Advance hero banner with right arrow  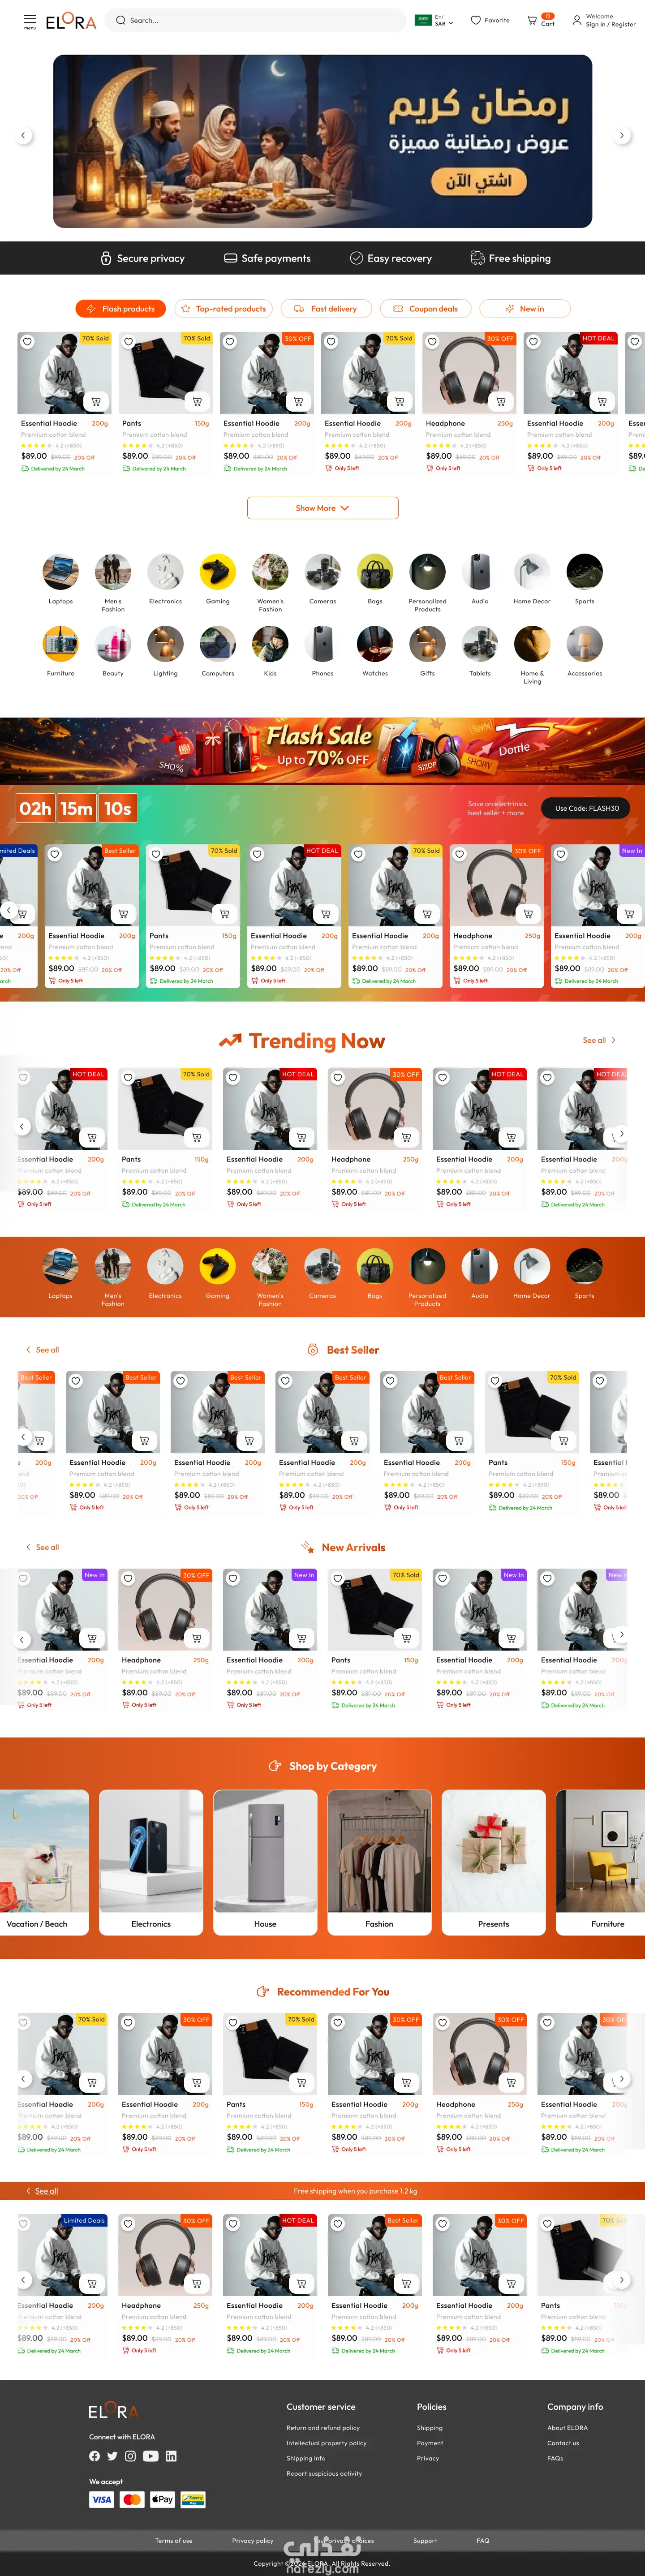pos(622,135)
